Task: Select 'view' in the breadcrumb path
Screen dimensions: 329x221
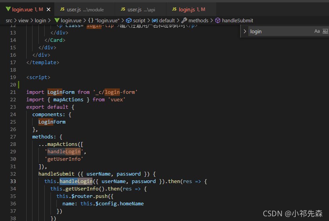Action: [23, 20]
